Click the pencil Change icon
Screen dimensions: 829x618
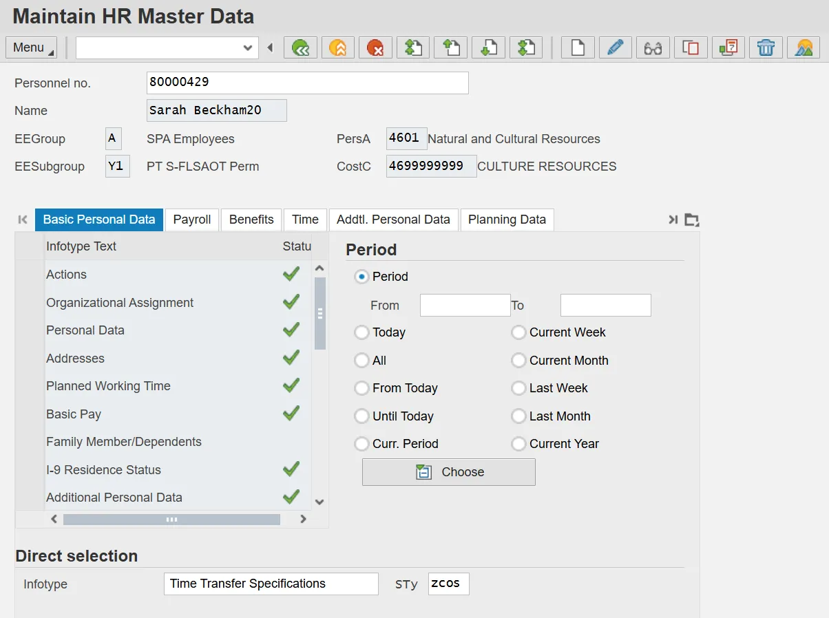pyautogui.click(x=615, y=47)
